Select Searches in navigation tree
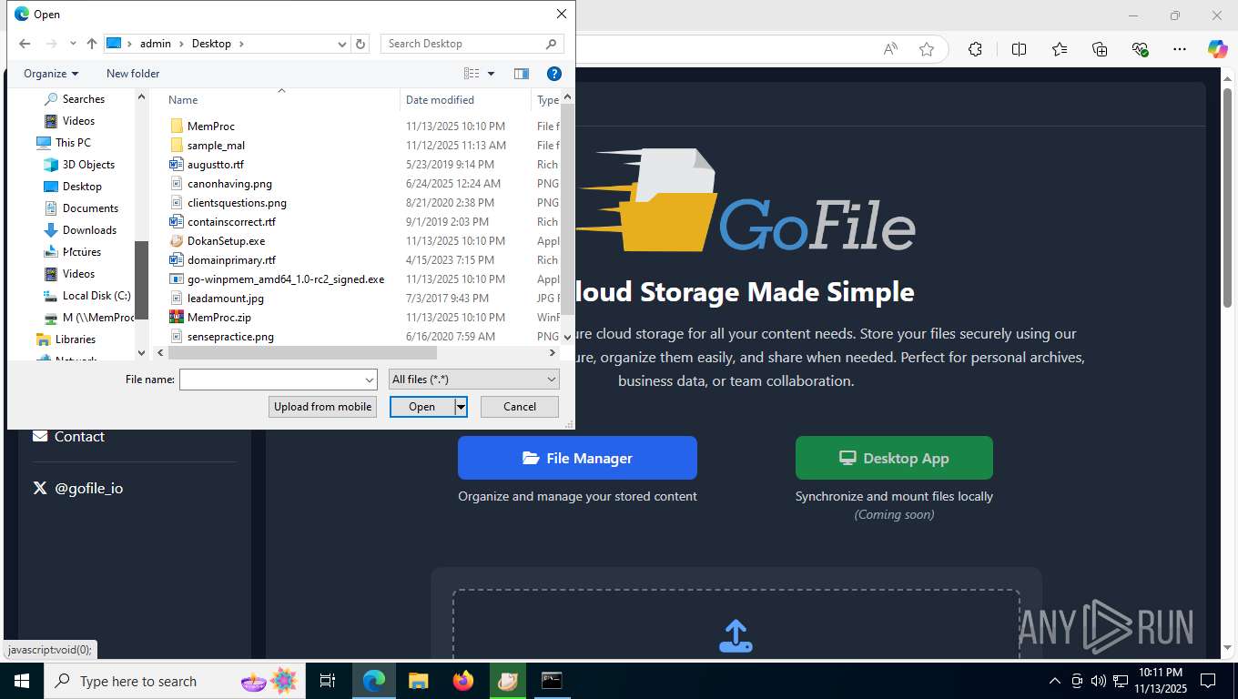 point(84,99)
